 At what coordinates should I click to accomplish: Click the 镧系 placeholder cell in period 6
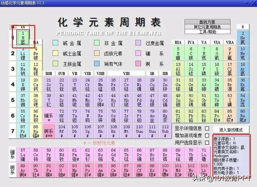pyautogui.click(x=49, y=115)
